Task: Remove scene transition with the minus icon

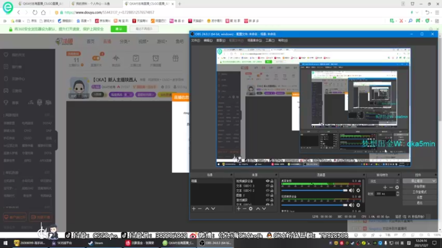Action: [x=391, y=187]
